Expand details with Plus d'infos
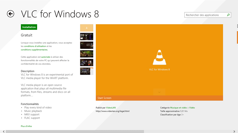 (x=26, y=126)
